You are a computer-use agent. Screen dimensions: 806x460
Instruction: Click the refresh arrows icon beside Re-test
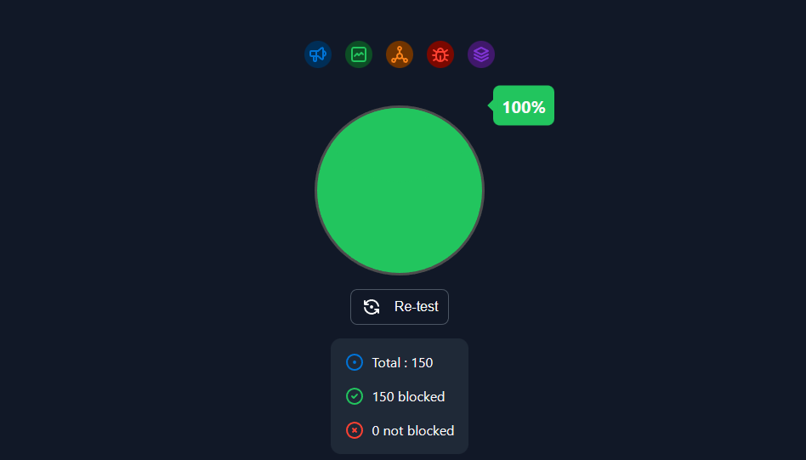coord(372,307)
